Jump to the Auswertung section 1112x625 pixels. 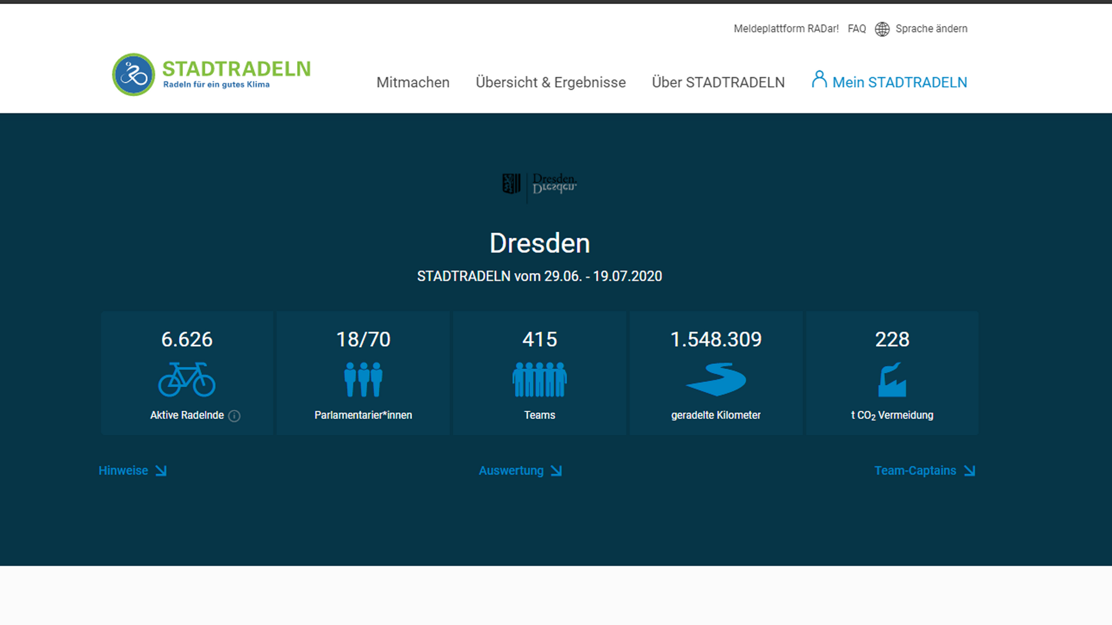coord(511,471)
